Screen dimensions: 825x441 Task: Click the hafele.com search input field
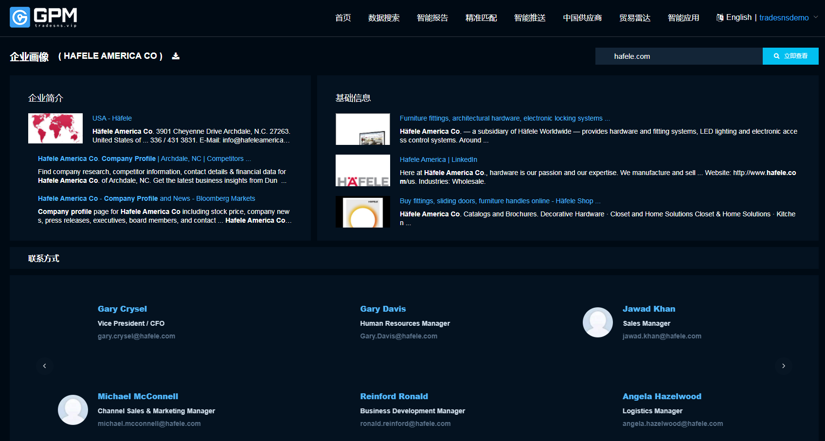679,56
